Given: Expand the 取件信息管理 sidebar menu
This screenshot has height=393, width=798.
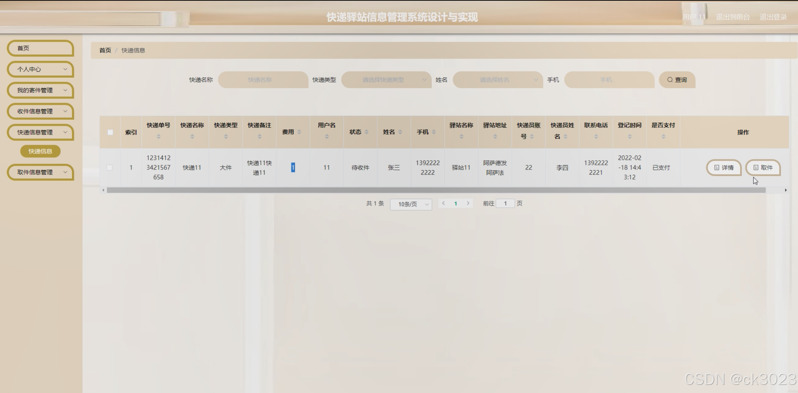Looking at the screenshot, I should click(x=40, y=172).
